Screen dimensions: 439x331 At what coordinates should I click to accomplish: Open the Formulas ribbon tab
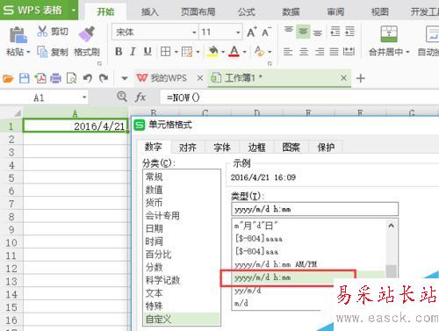tap(247, 11)
